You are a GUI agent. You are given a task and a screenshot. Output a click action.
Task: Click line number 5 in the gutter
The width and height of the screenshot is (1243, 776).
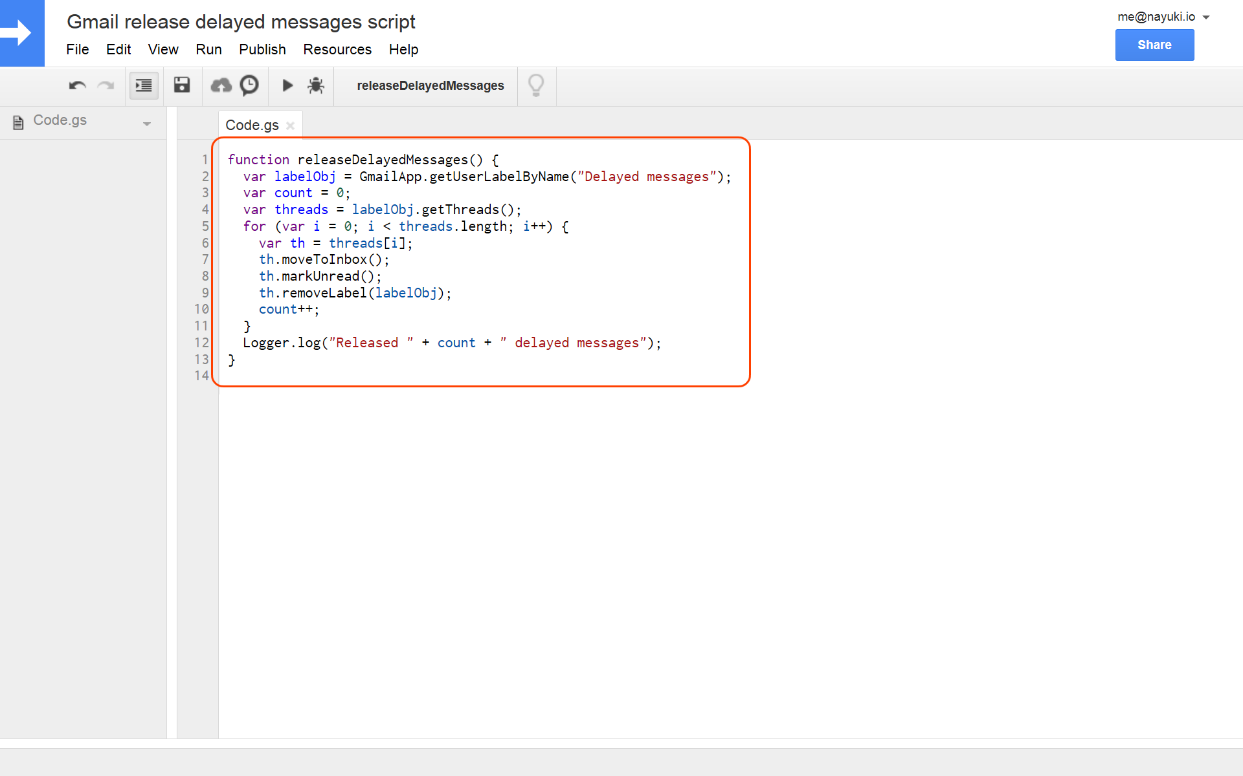[205, 226]
